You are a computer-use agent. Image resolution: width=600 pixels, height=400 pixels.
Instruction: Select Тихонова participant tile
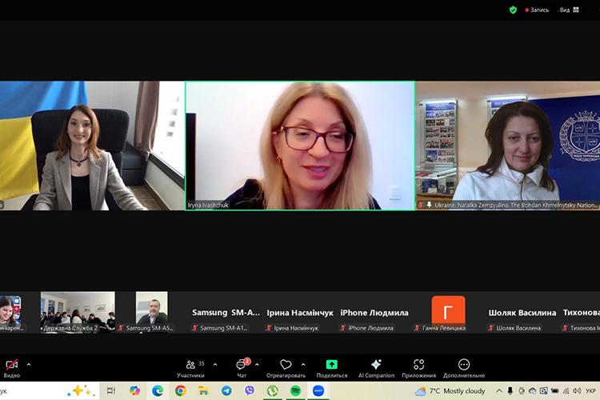580,312
